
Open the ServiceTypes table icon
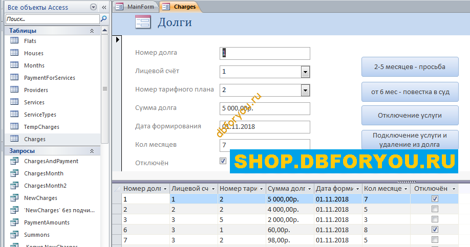pos(14,114)
